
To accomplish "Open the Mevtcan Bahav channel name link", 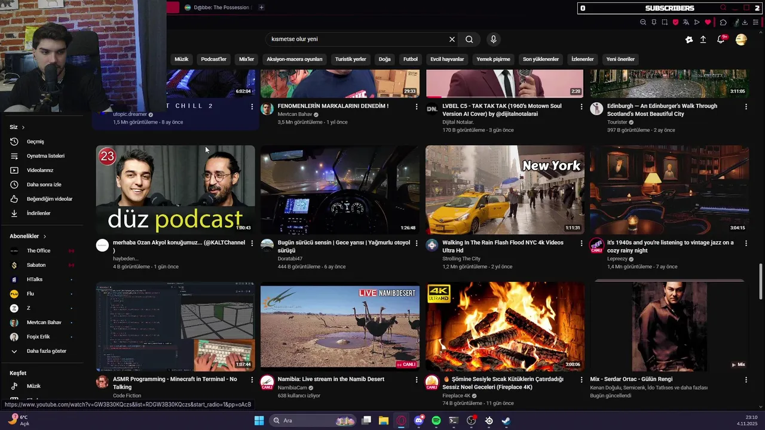I will (x=295, y=114).
